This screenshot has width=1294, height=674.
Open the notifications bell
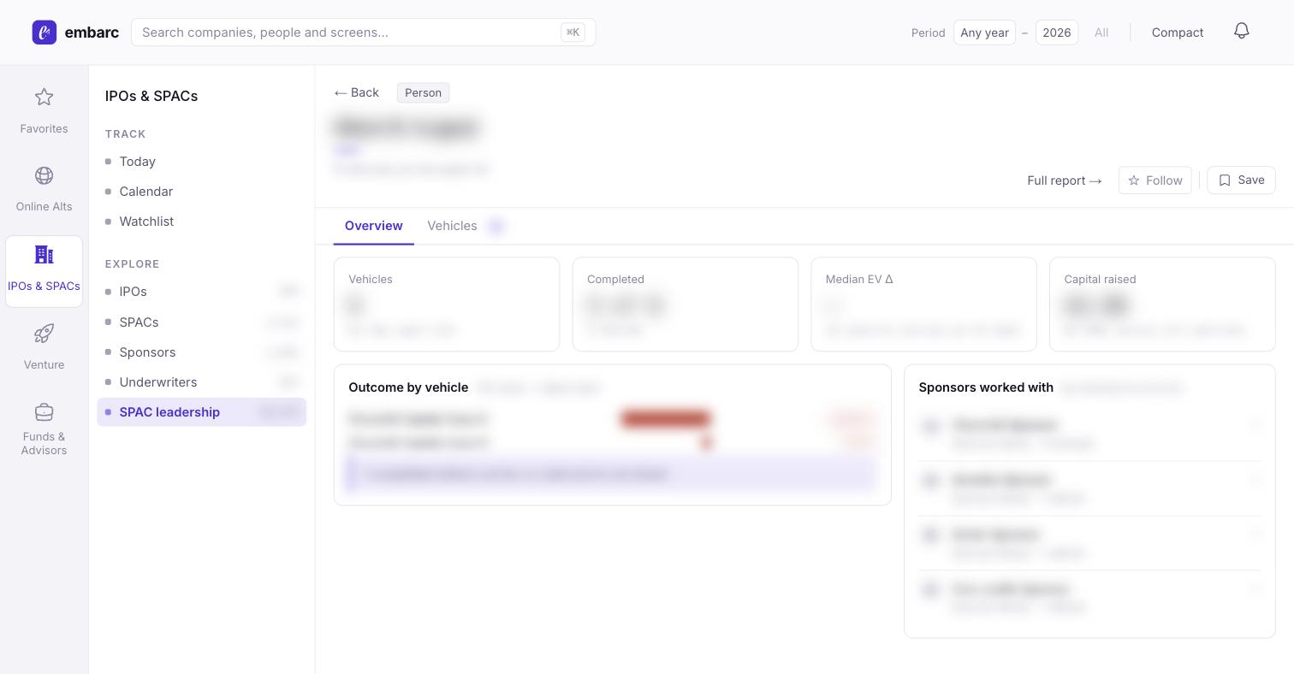(1242, 32)
